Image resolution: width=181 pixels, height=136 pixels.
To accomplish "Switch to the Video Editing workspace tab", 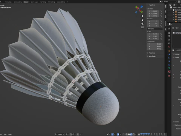I will tap(61, 2).
